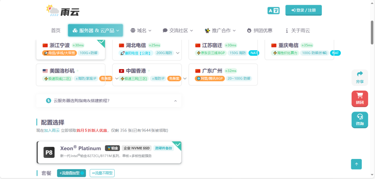Click the 襄阳电信【公测】 tag

(x=136, y=53)
